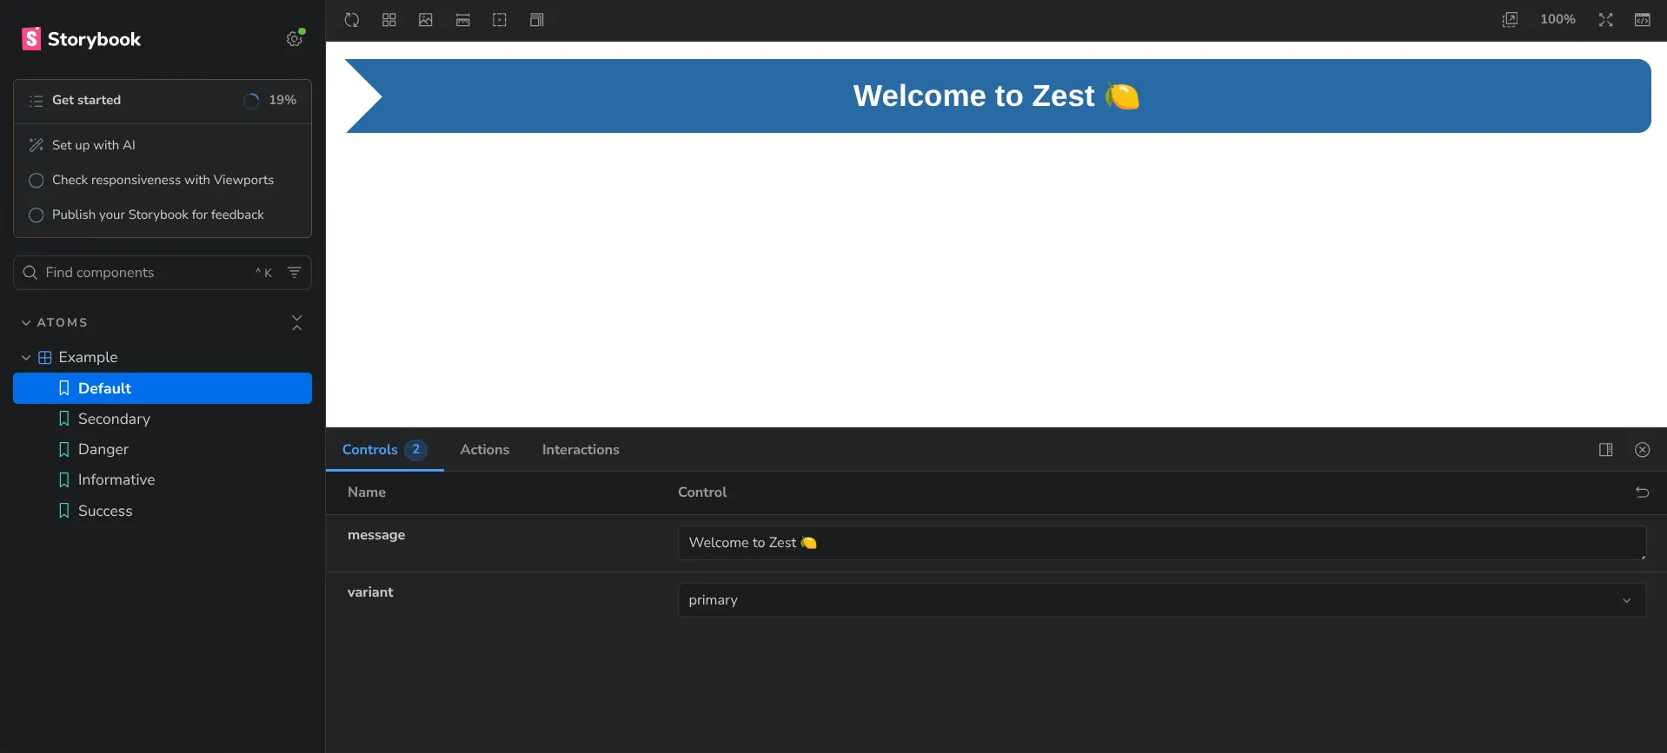Mark Check responsiveness with Viewports circle
The image size is (1667, 753).
pyautogui.click(x=37, y=181)
